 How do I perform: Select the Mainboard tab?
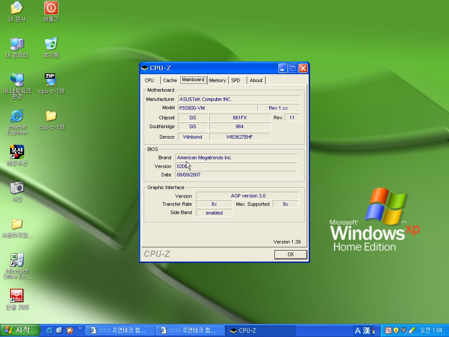click(x=193, y=80)
